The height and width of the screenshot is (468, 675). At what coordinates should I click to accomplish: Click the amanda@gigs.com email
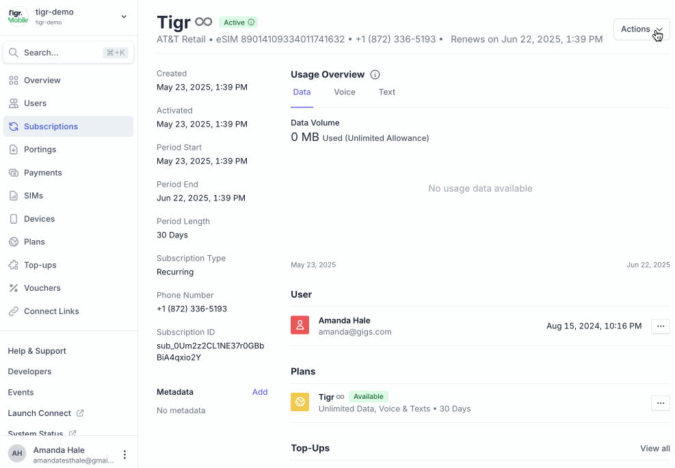355,332
